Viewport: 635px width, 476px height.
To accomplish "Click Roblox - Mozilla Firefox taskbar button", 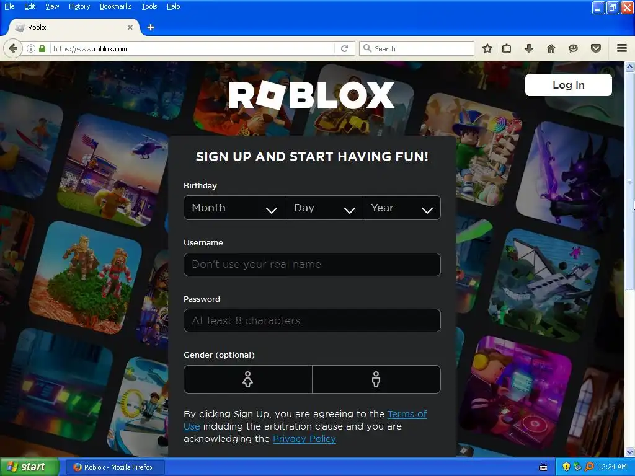I will pos(115,467).
